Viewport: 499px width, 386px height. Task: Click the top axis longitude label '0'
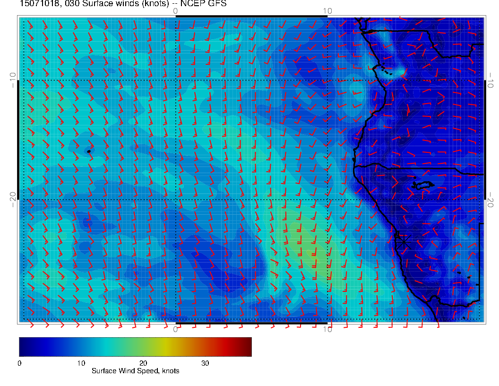click(x=175, y=11)
